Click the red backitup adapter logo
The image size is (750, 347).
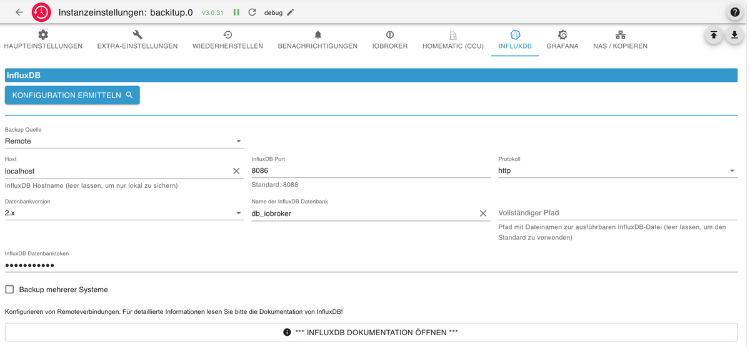pyautogui.click(x=42, y=12)
